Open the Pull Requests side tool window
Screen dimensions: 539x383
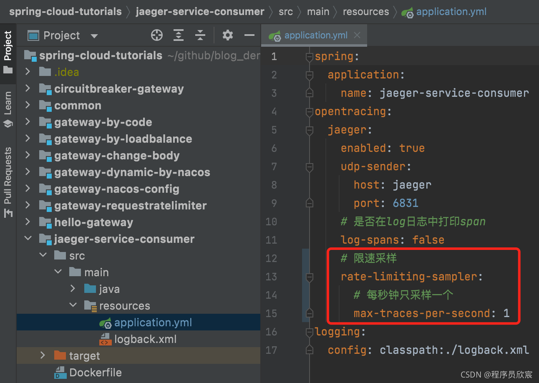[8, 182]
